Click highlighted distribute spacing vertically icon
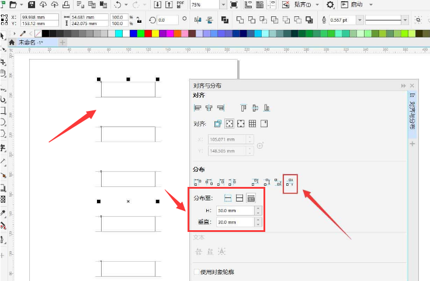 (290, 183)
